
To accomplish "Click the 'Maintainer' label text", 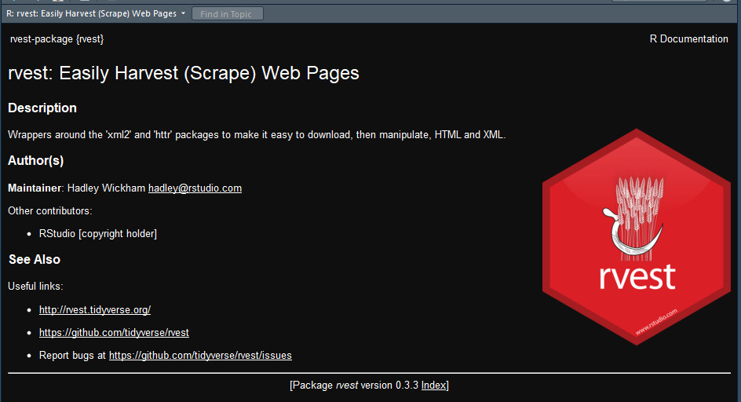I will 35,188.
